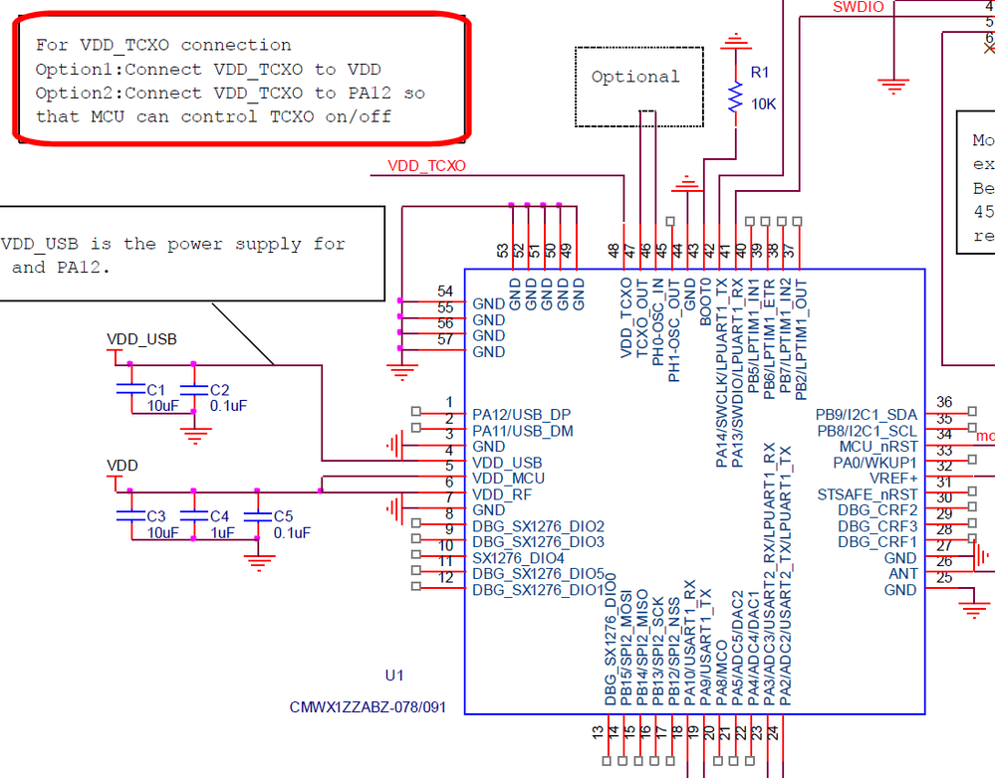This screenshot has width=995, height=778.
Task: Select the R1 designator text
Action: click(760, 73)
